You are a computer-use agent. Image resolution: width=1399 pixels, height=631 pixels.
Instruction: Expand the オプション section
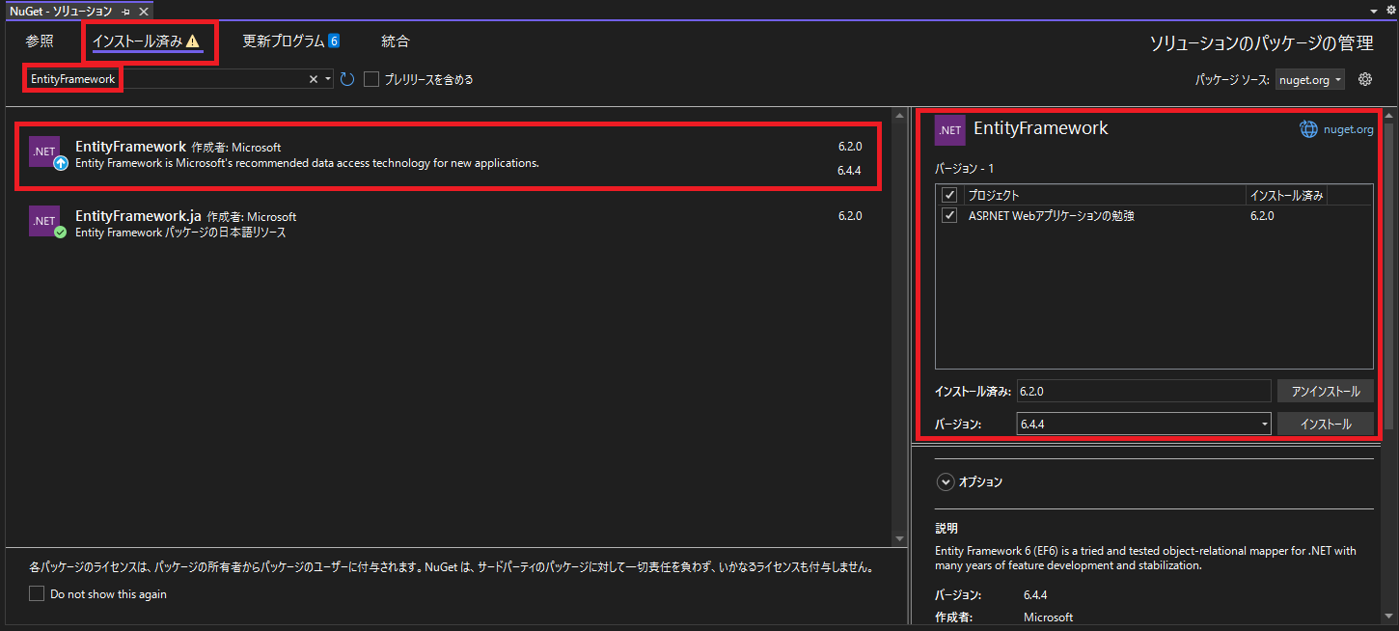tap(946, 481)
